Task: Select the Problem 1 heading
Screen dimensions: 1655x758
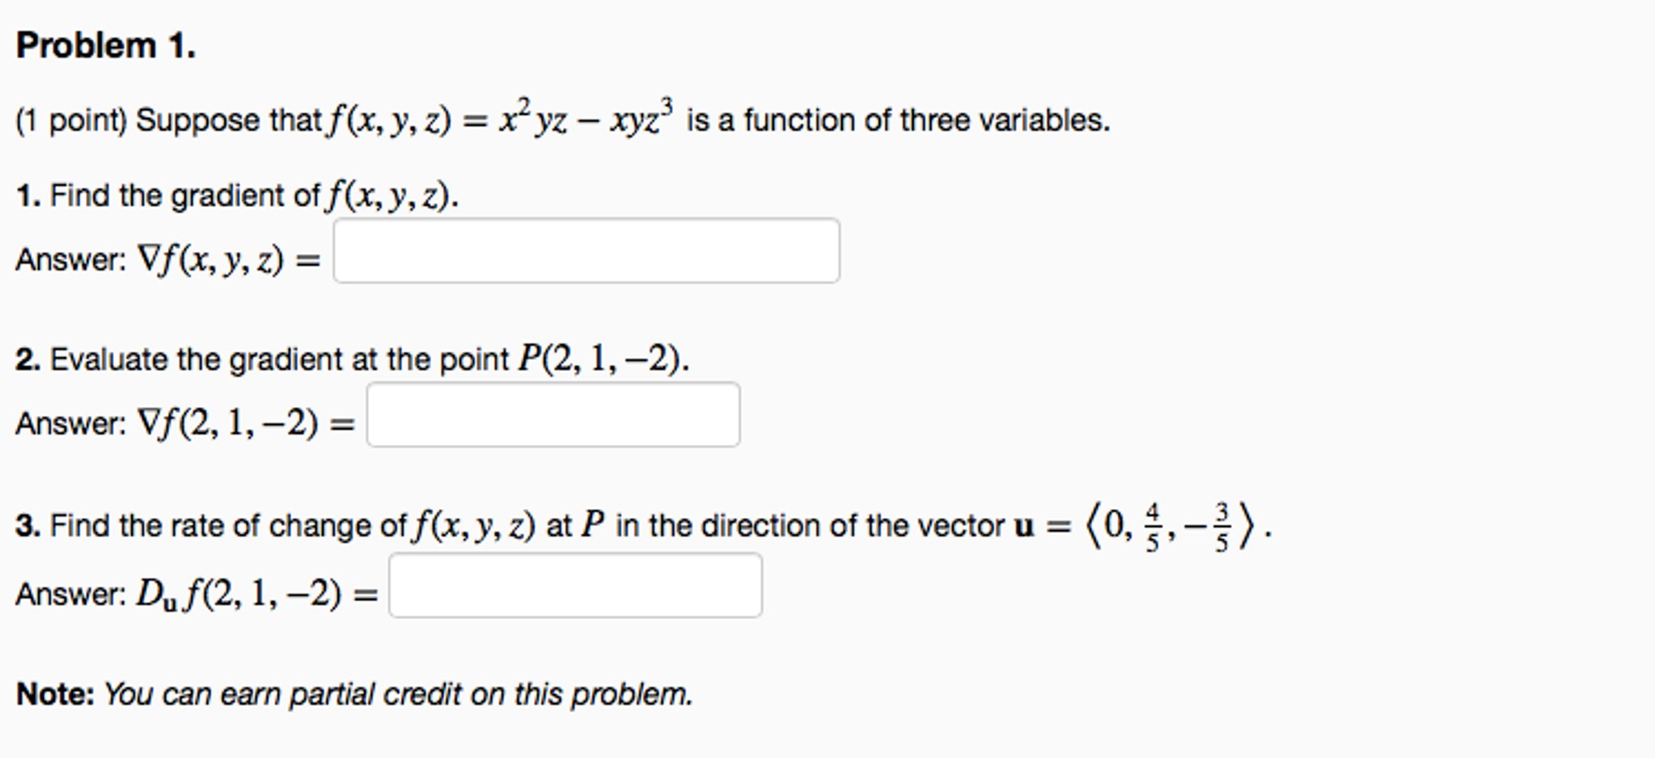Action: tap(105, 46)
